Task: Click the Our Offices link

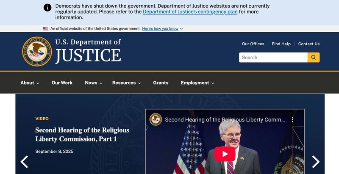Action: click(253, 44)
